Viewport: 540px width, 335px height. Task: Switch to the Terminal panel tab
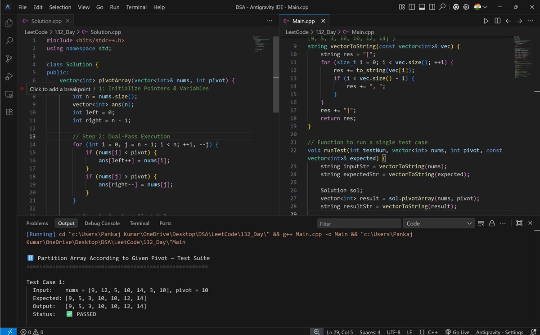pos(139,223)
